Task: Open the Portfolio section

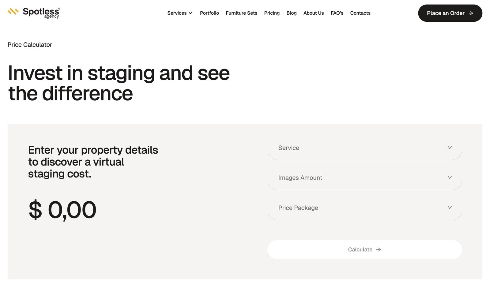Action: [209, 13]
